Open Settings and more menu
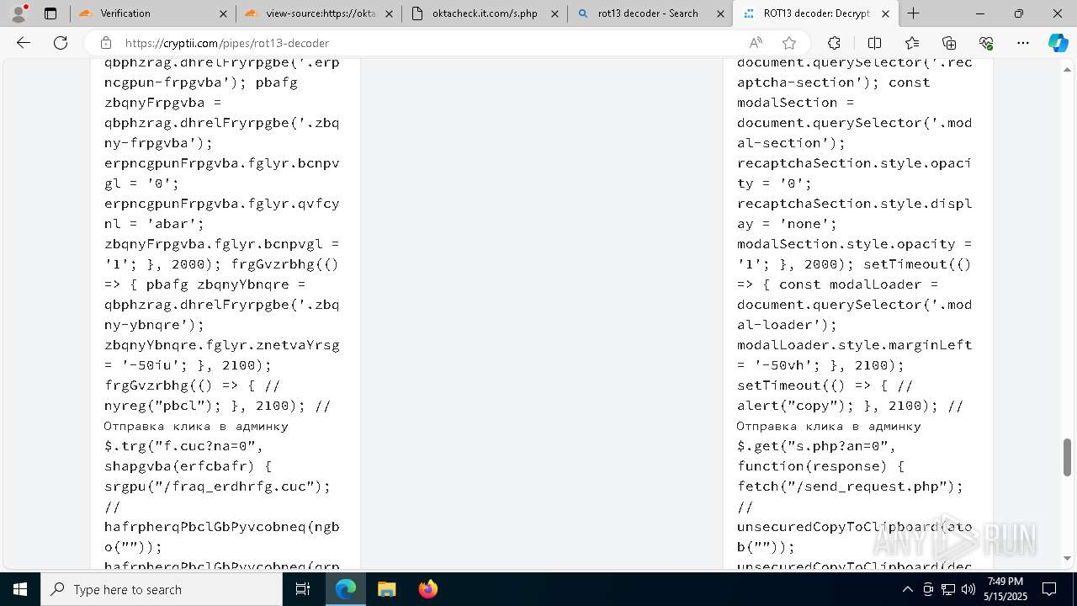Viewport: 1077px width, 606px height. point(1023,43)
